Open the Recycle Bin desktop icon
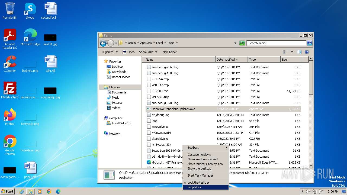The image size is (347, 195). click(10, 11)
